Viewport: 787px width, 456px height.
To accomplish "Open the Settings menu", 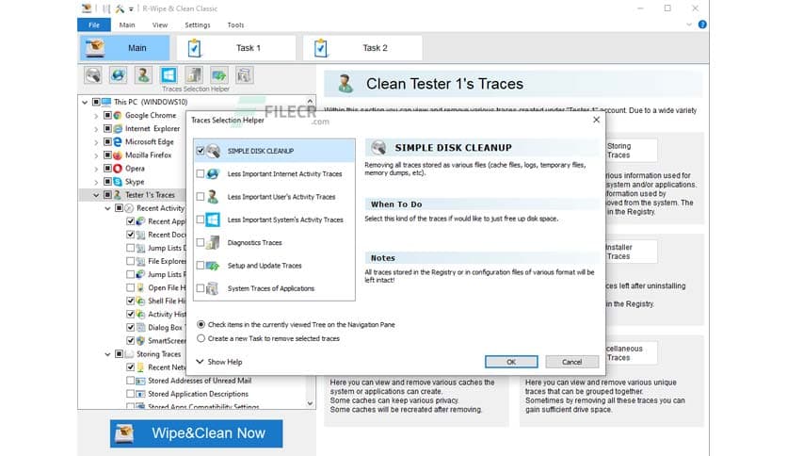I will pos(197,25).
